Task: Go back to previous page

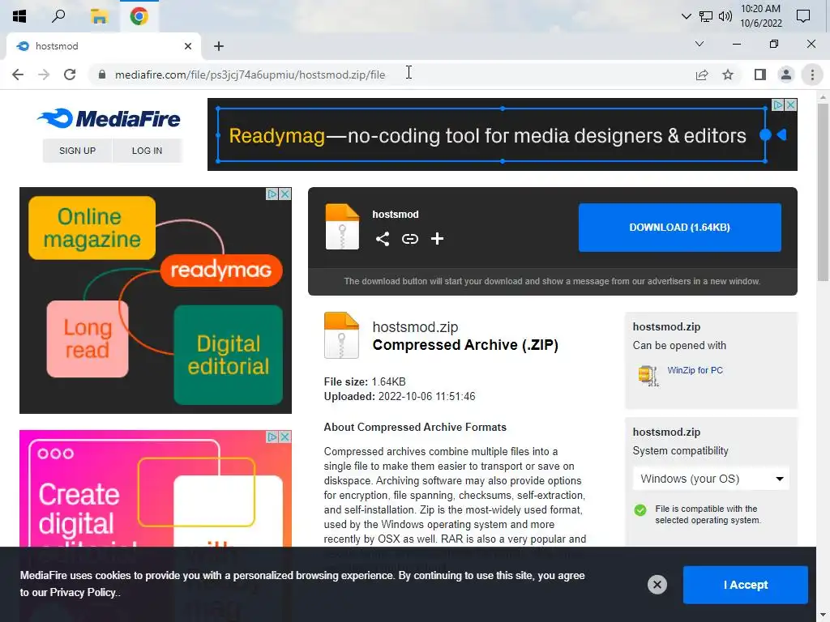Action: pos(18,75)
